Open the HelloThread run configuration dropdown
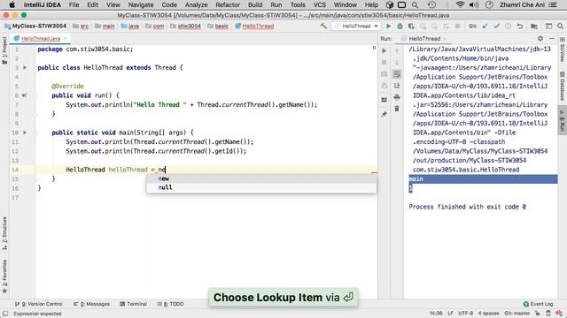The image size is (567, 318). [356, 26]
